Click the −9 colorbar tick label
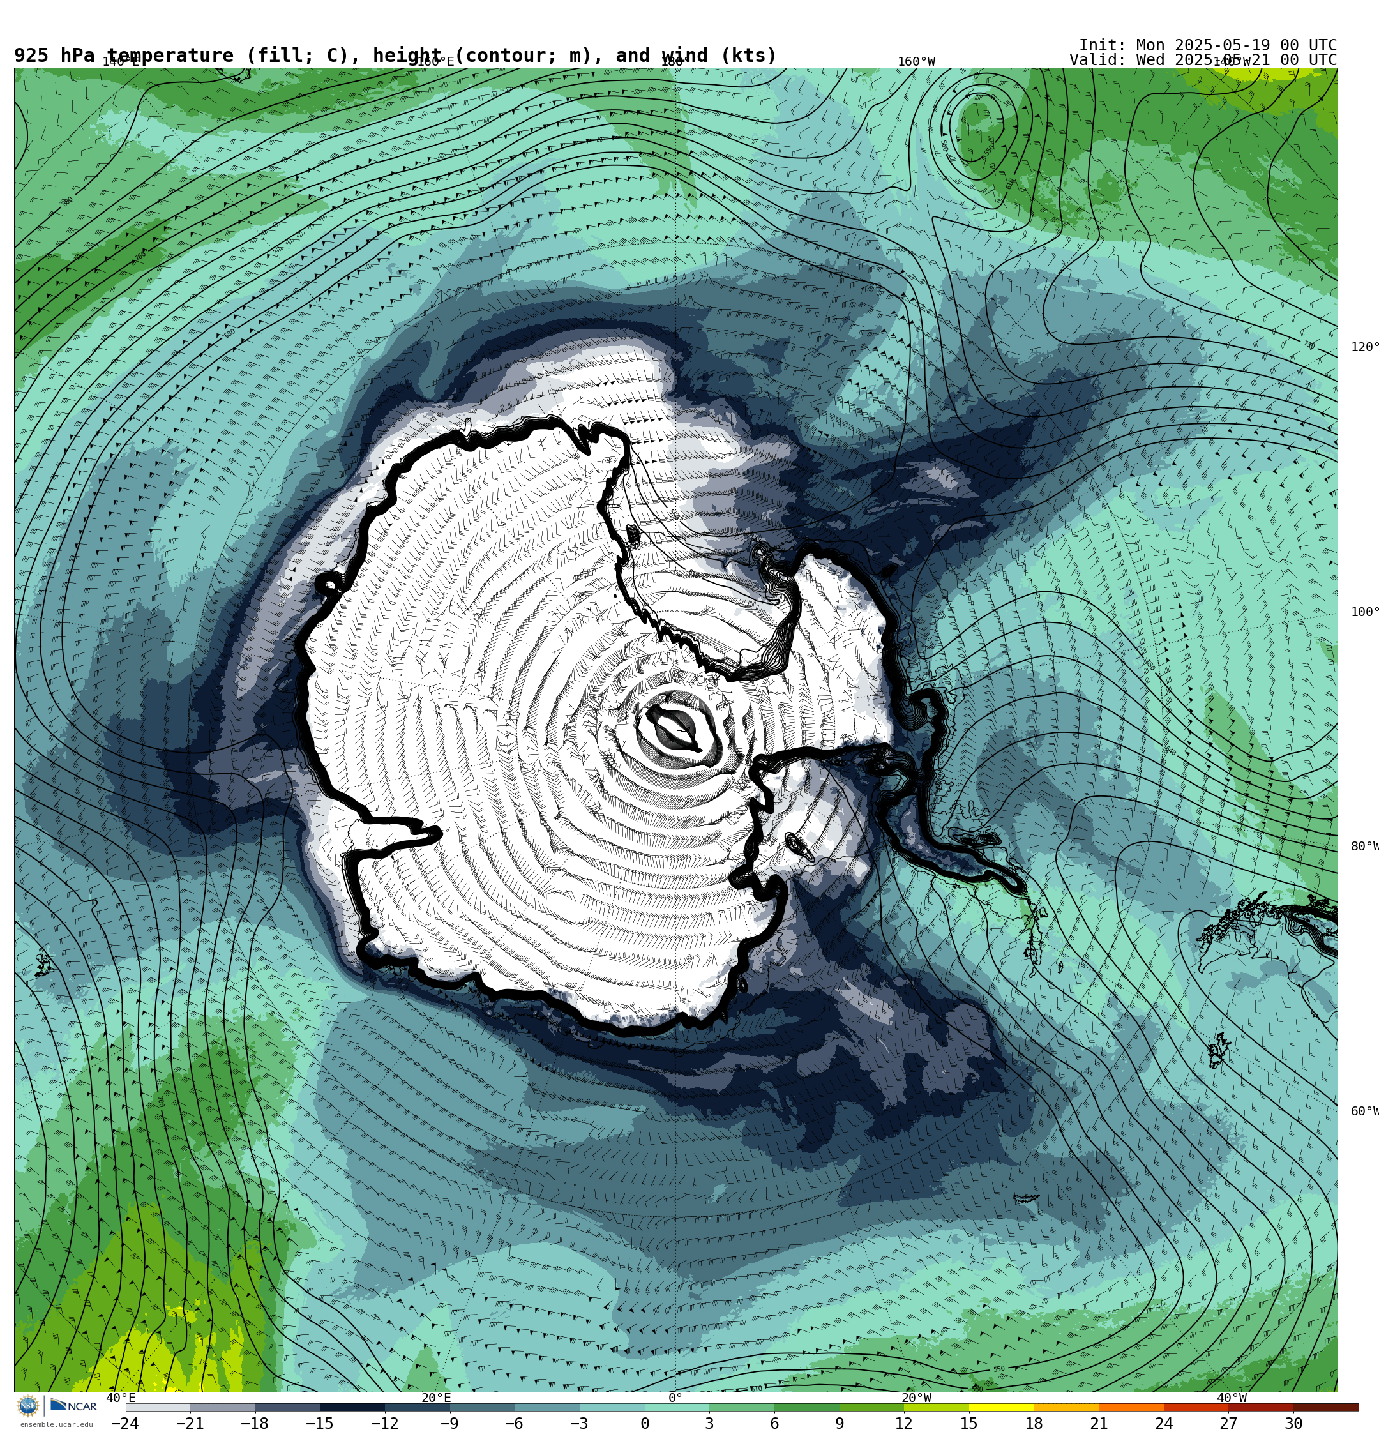 coord(449,1423)
